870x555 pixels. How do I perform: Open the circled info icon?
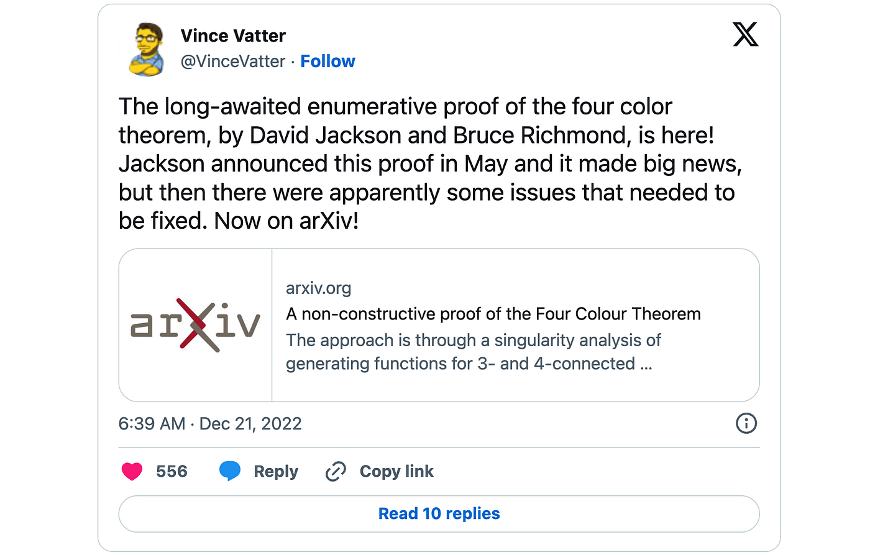click(746, 423)
